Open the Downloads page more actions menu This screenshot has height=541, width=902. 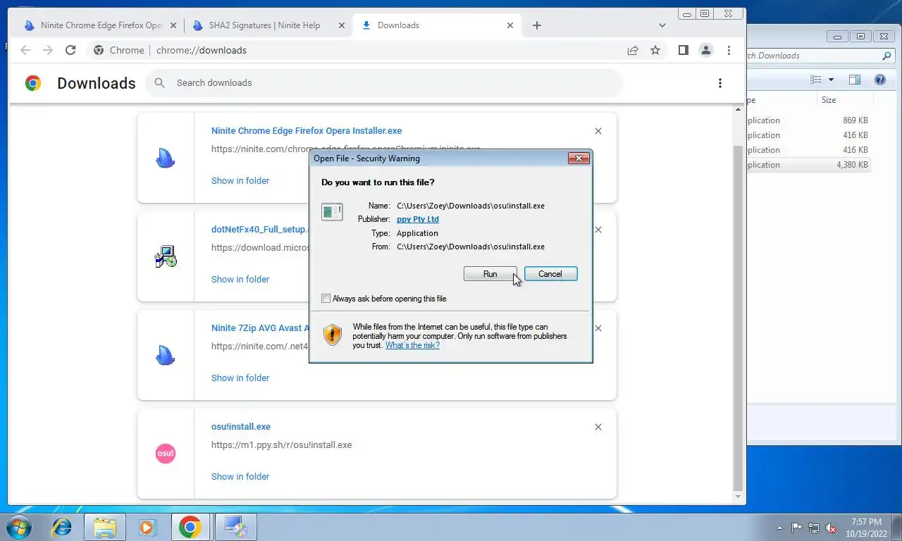tap(719, 83)
